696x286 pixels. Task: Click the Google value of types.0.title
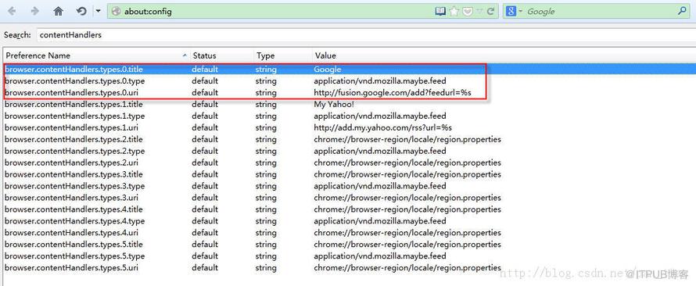tap(328, 70)
